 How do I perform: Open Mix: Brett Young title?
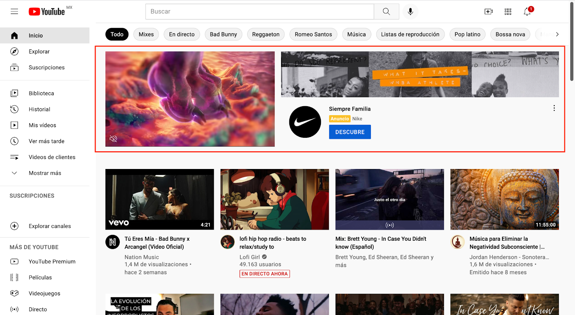tap(381, 243)
